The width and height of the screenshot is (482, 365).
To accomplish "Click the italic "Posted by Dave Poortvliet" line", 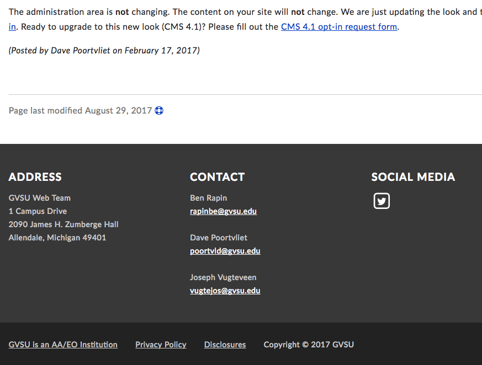I will [x=104, y=51].
